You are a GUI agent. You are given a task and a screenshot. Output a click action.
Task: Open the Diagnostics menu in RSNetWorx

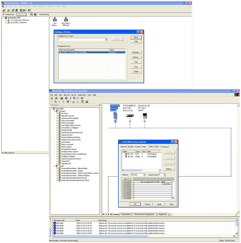click(82, 95)
